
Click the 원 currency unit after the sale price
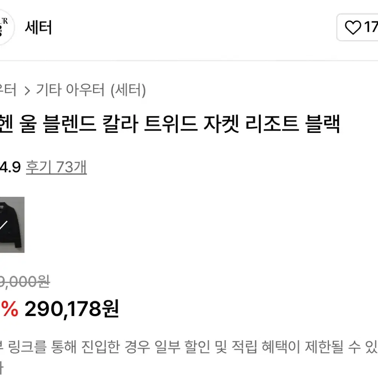coord(110,308)
